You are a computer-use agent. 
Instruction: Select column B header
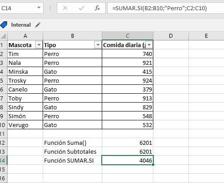click(x=72, y=36)
